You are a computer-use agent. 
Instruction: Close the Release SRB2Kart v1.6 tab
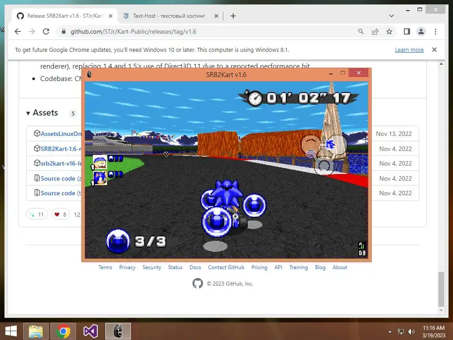(x=110, y=16)
